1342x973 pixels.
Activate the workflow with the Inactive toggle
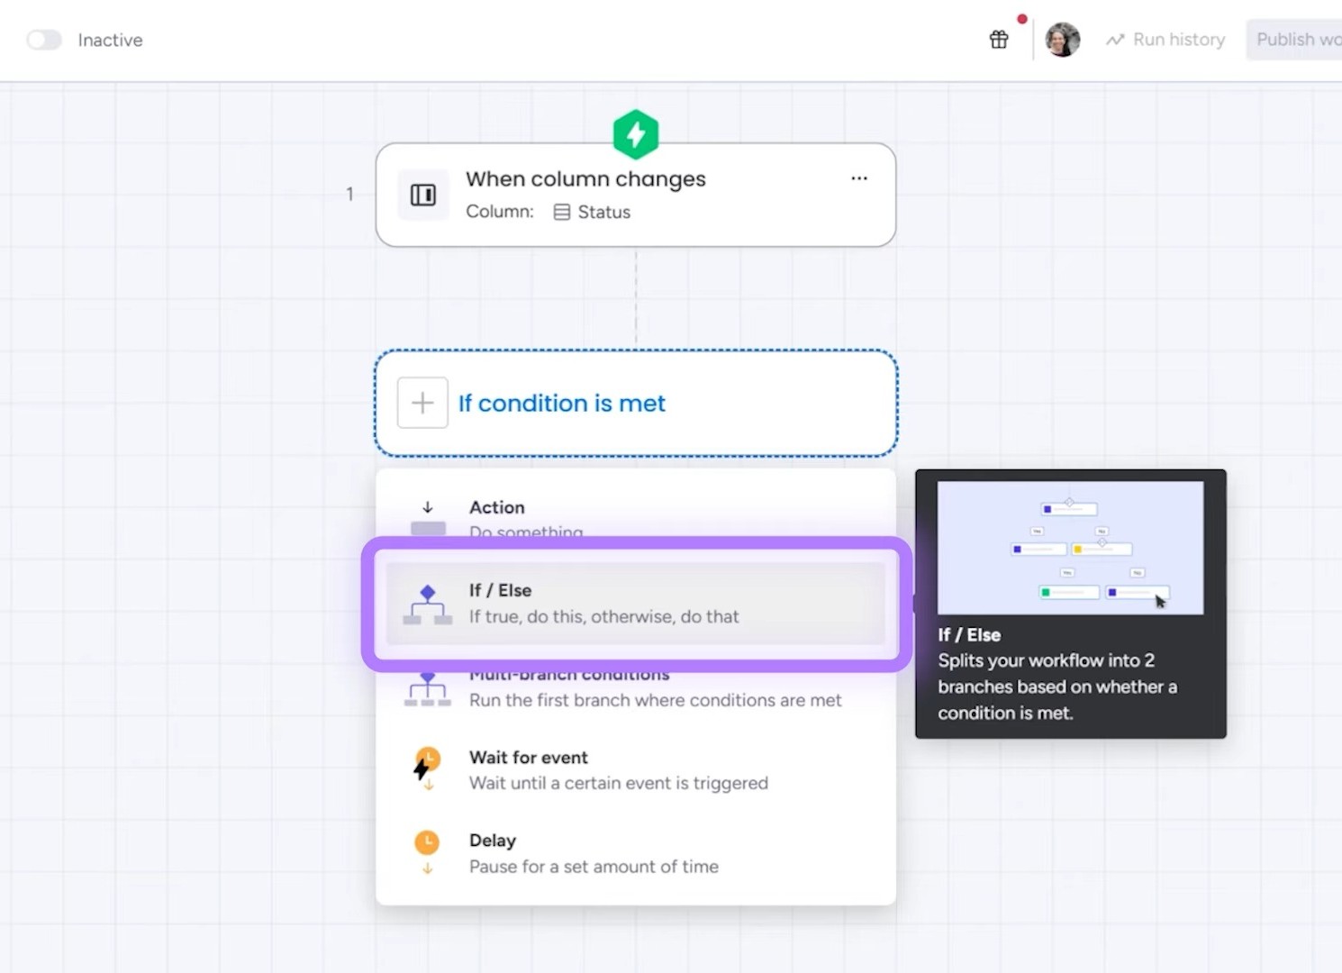pyautogui.click(x=43, y=40)
